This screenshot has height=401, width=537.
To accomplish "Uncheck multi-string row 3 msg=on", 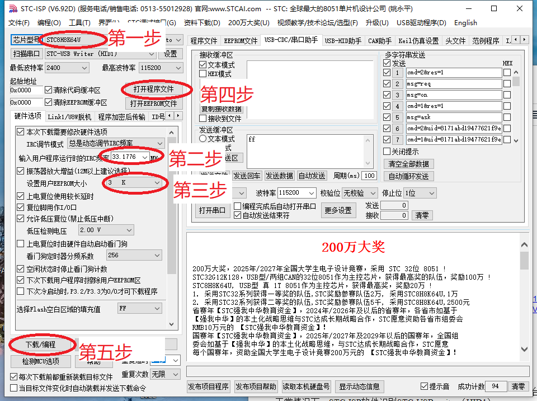I will (x=387, y=95).
